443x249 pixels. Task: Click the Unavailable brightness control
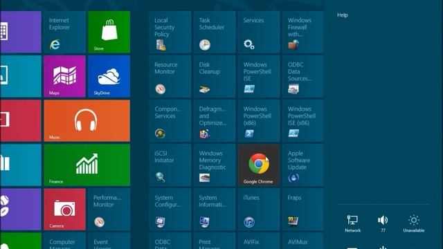coord(414,223)
